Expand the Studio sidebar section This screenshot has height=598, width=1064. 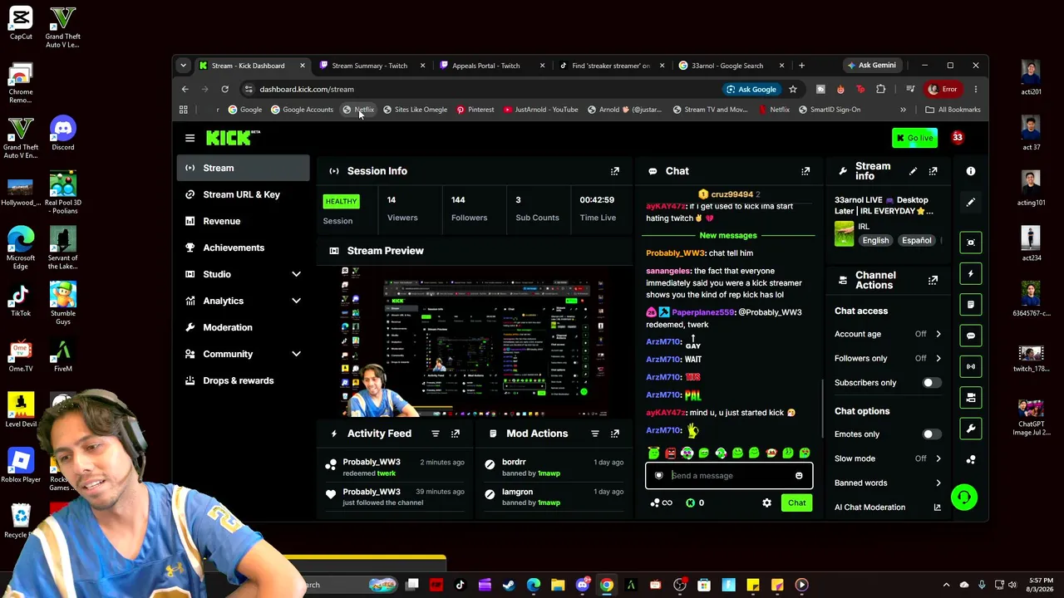coord(296,274)
